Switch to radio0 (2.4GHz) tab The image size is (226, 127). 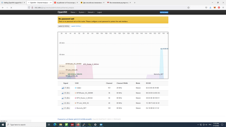[64, 26]
